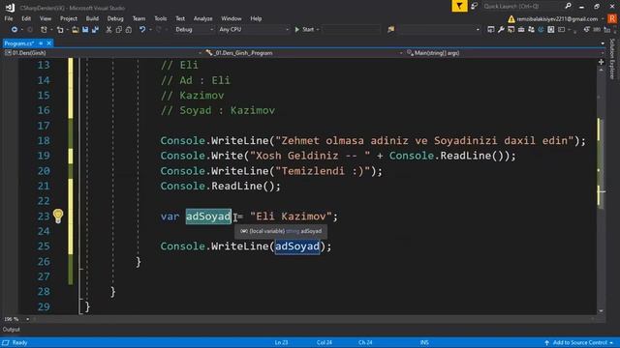Viewport: 620px width, 348px height.
Task: Click the source control up-arrow icon
Action: pyautogui.click(x=546, y=342)
